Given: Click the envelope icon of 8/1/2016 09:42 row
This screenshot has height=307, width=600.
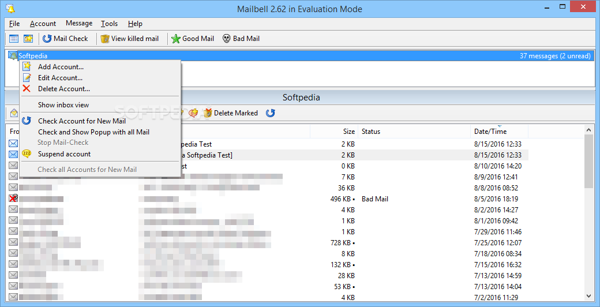Looking at the screenshot, I should (x=13, y=220).
